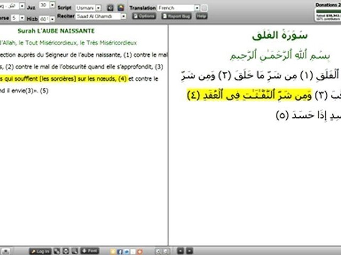341x255 pixels.
Task: Click the Report Bug button
Action: pos(177,16)
